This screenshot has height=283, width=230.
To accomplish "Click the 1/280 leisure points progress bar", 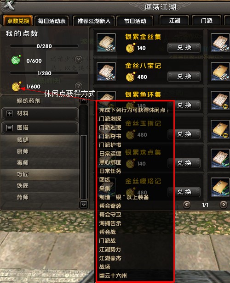I will (x=44, y=73).
